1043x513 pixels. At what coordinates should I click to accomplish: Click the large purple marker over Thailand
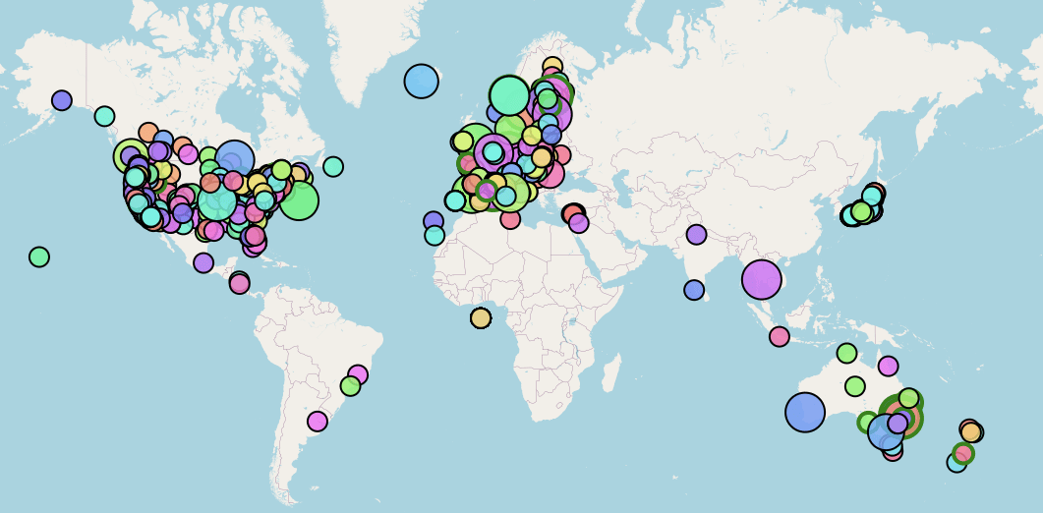[761, 279]
